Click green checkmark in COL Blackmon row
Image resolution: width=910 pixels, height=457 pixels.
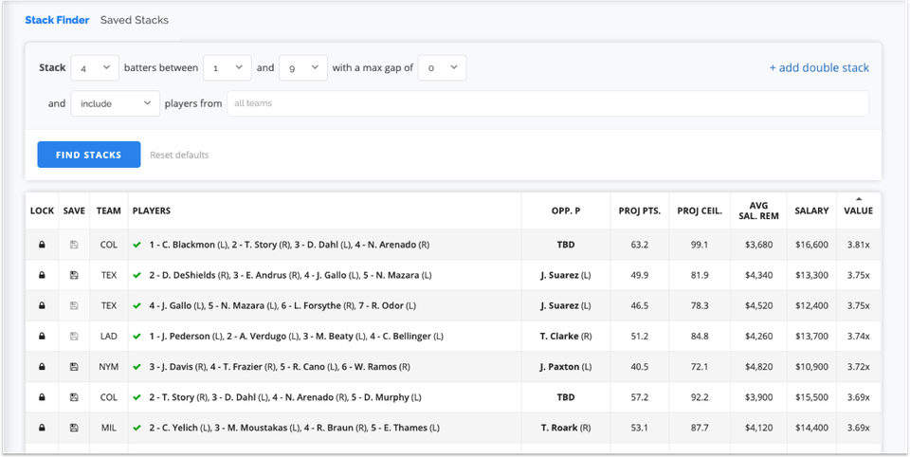(136, 245)
